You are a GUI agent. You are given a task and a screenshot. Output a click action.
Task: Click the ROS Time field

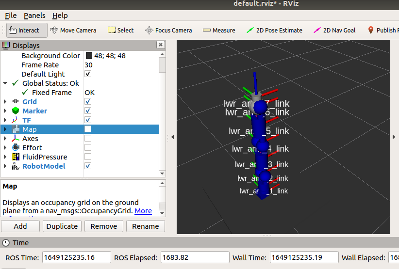[76, 257]
